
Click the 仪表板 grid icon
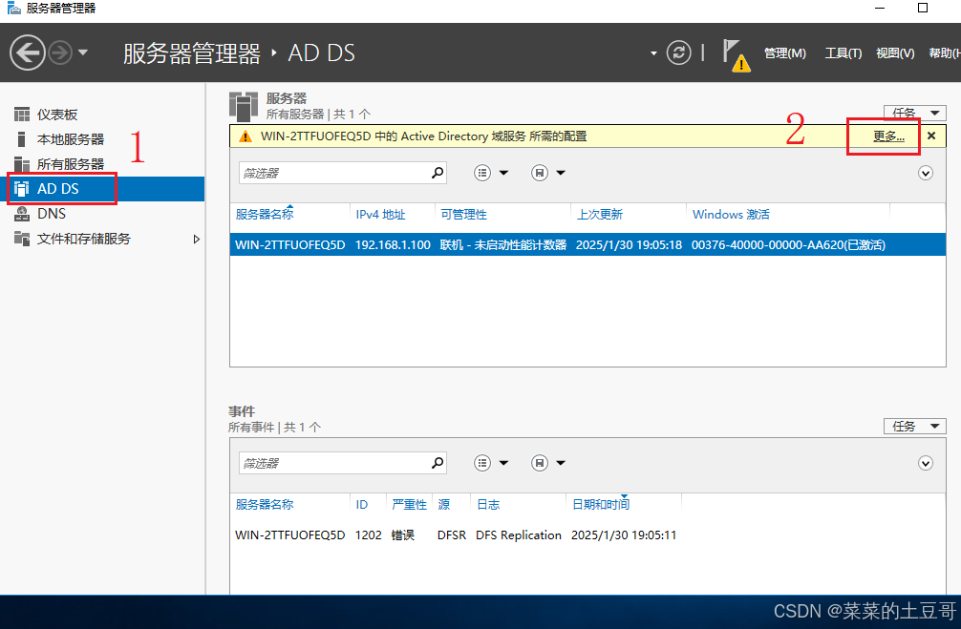click(x=22, y=115)
